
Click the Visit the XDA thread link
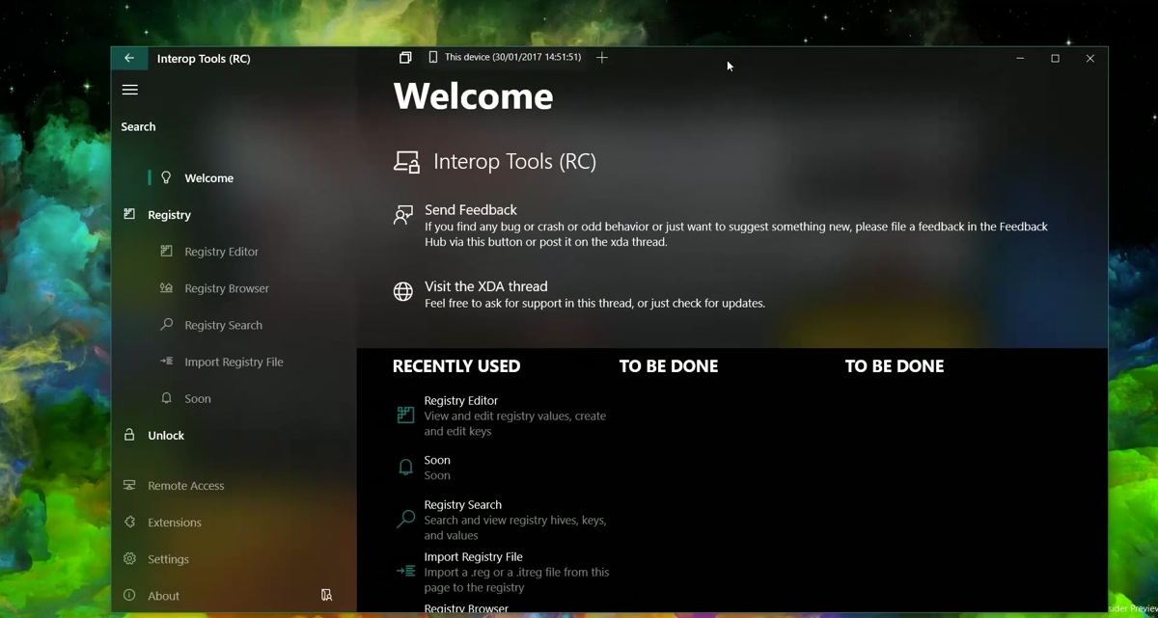pos(486,286)
